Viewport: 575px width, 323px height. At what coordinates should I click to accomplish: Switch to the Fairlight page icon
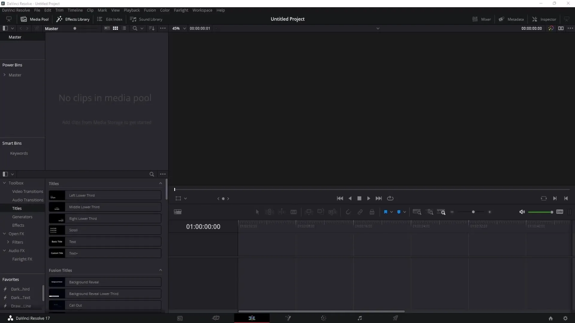[x=360, y=318]
